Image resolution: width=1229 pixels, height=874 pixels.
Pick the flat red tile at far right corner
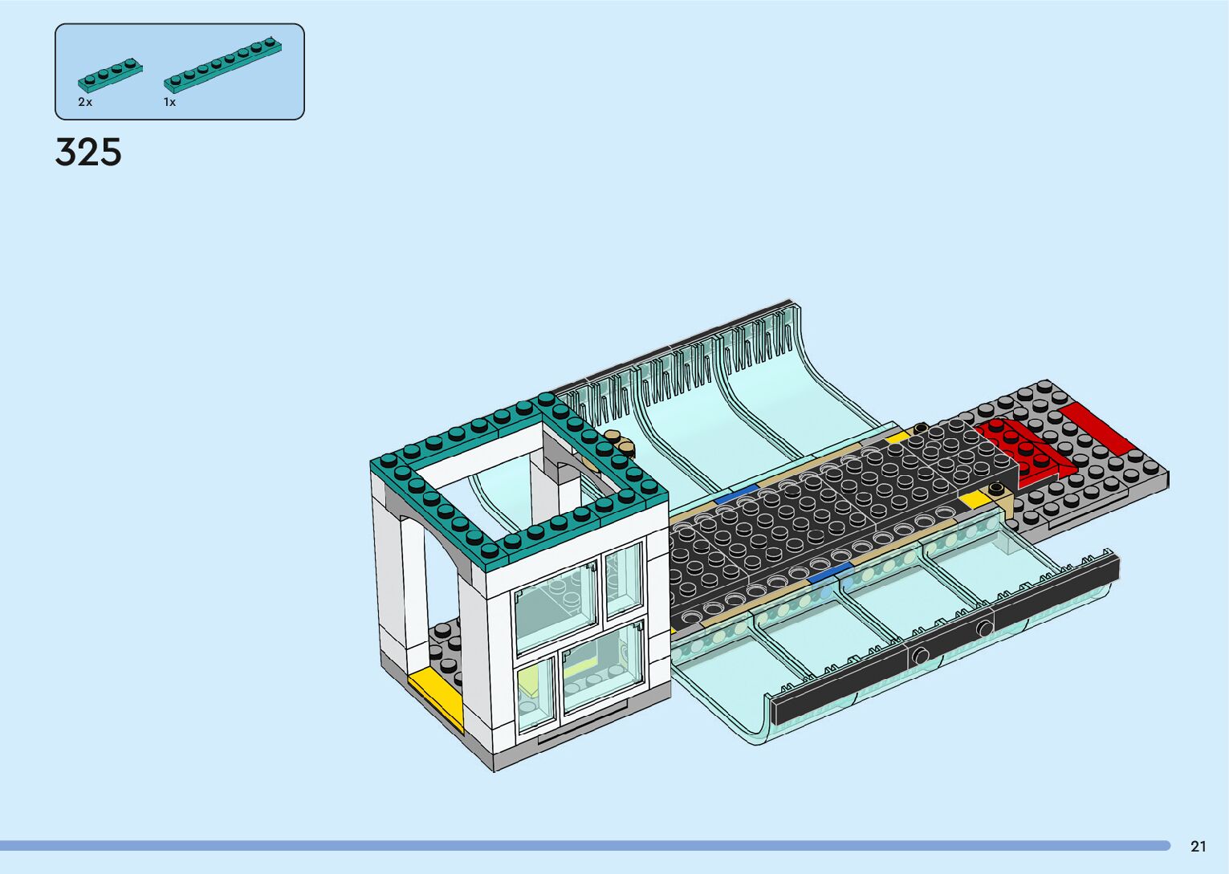[1096, 428]
